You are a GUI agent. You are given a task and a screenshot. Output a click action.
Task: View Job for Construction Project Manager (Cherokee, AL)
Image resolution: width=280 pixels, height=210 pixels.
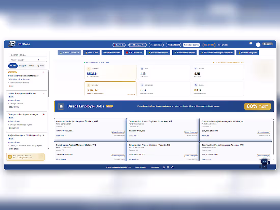point(206,136)
